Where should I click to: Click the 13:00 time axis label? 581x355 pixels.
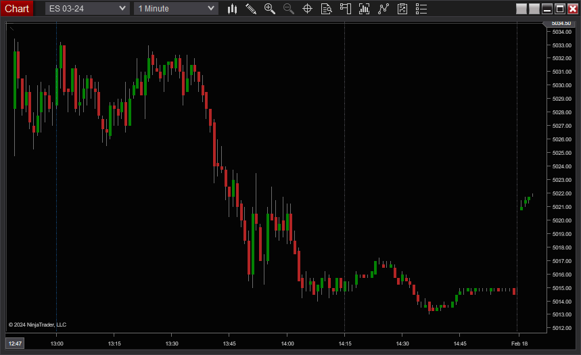(57, 344)
